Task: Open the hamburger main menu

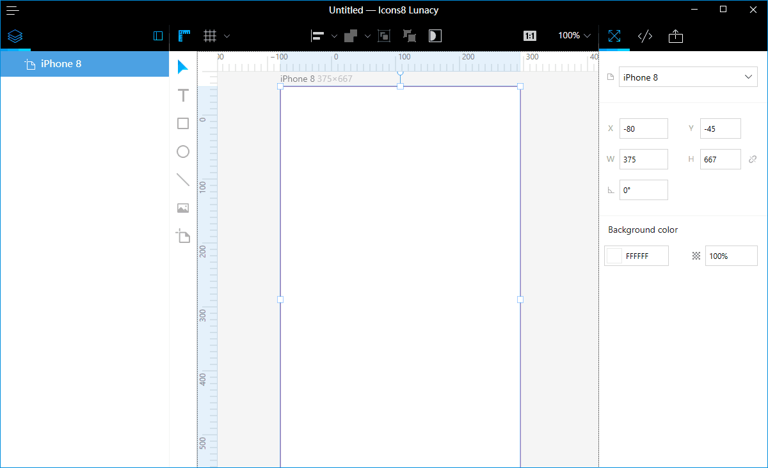Action: click(13, 10)
